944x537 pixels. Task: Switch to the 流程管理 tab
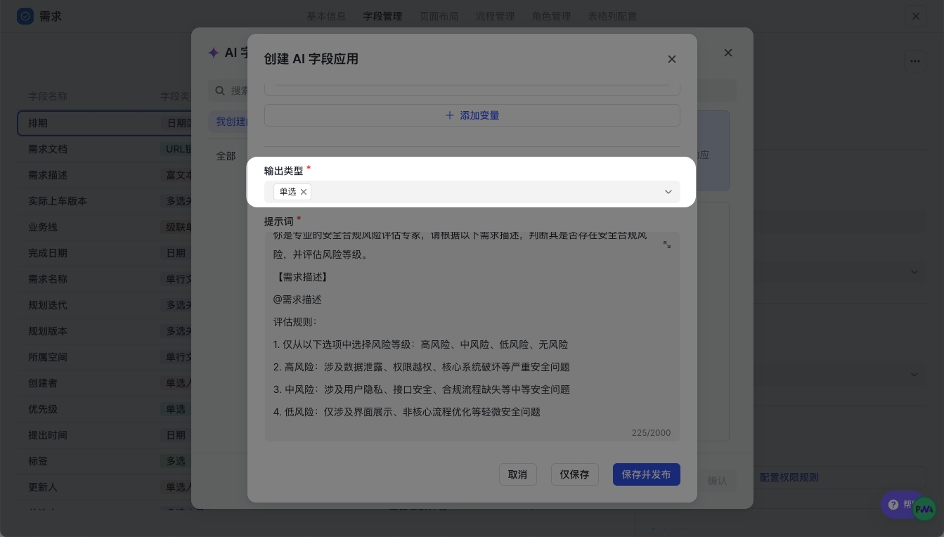(x=495, y=16)
